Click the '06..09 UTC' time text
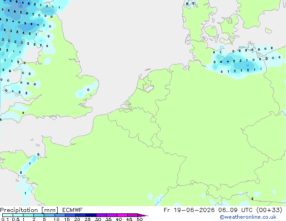 point(235,210)
